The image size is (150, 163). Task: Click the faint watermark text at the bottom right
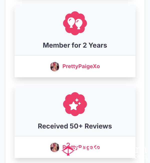(x=139, y=153)
